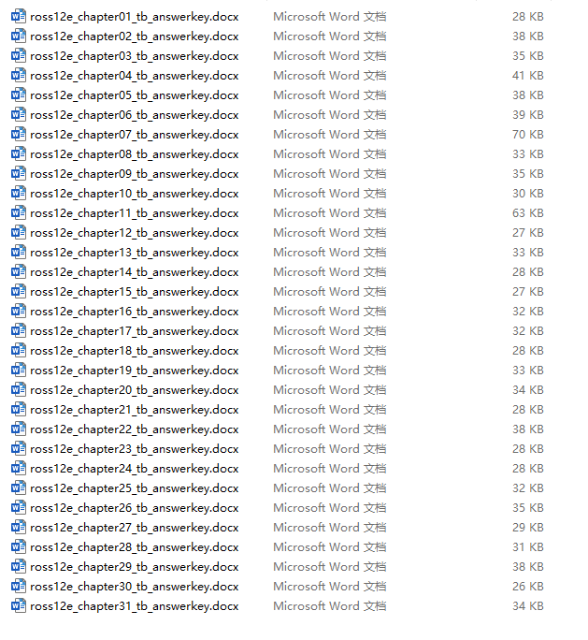This screenshot has height=640, width=588.
Task: Click the Word icon for ross12e_chapter28_tb_answerkey.docx
Action: (19, 547)
